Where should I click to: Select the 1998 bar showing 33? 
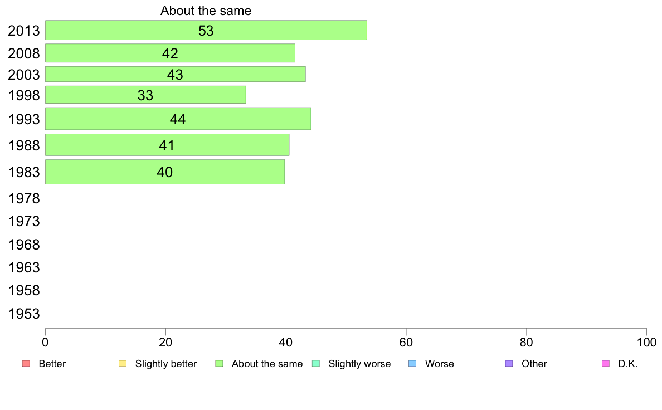(x=145, y=95)
